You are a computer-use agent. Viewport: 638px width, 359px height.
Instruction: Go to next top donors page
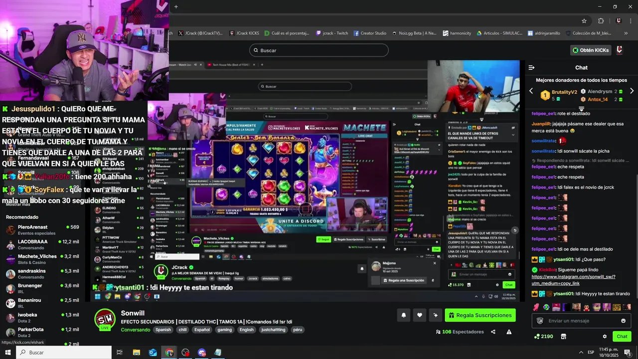[x=632, y=91]
